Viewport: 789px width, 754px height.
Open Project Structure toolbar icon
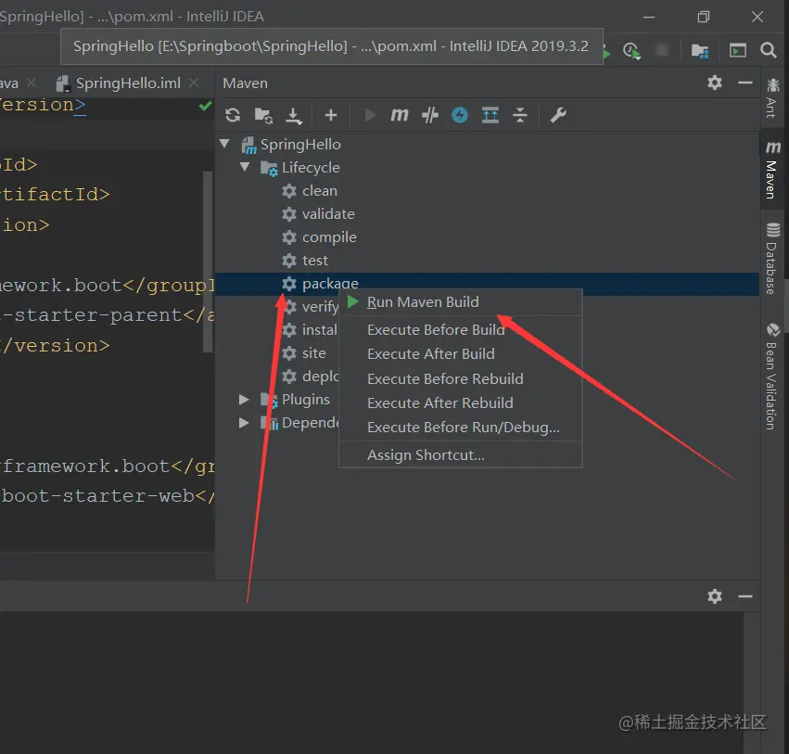pyautogui.click(x=700, y=50)
